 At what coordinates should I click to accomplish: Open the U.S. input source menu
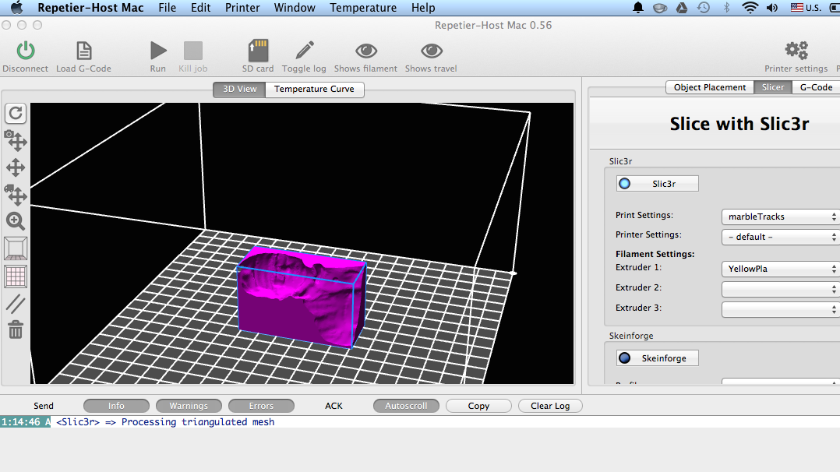[x=806, y=8]
